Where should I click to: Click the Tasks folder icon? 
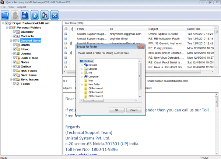point(18,84)
